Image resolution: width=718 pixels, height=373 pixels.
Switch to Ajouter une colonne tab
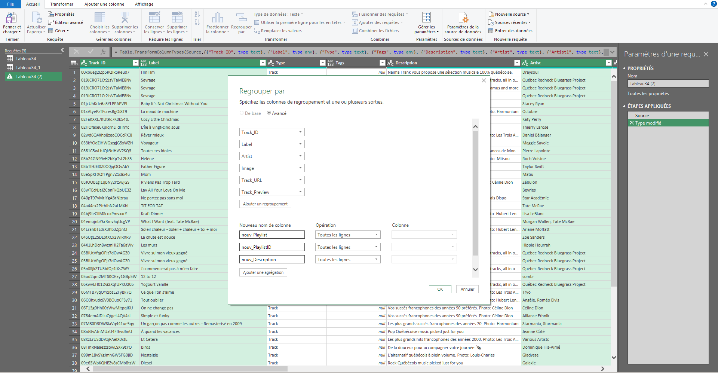coord(104,4)
